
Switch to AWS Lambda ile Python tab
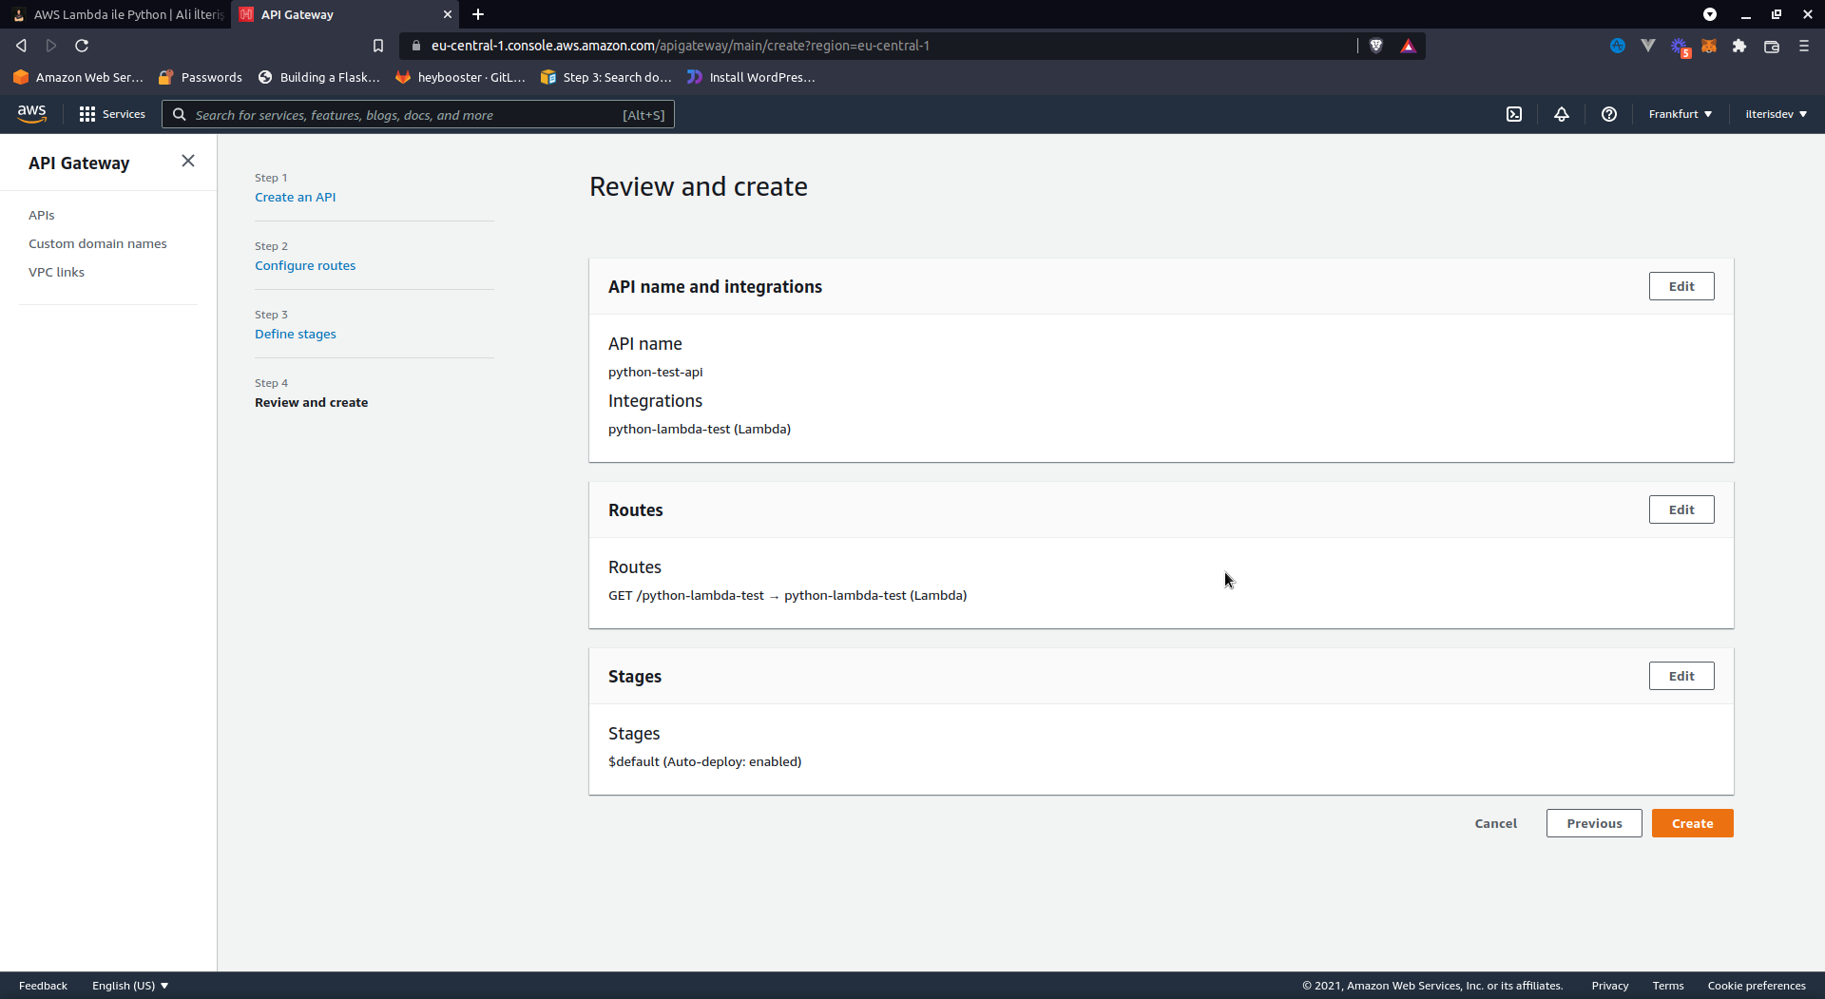coord(119,14)
